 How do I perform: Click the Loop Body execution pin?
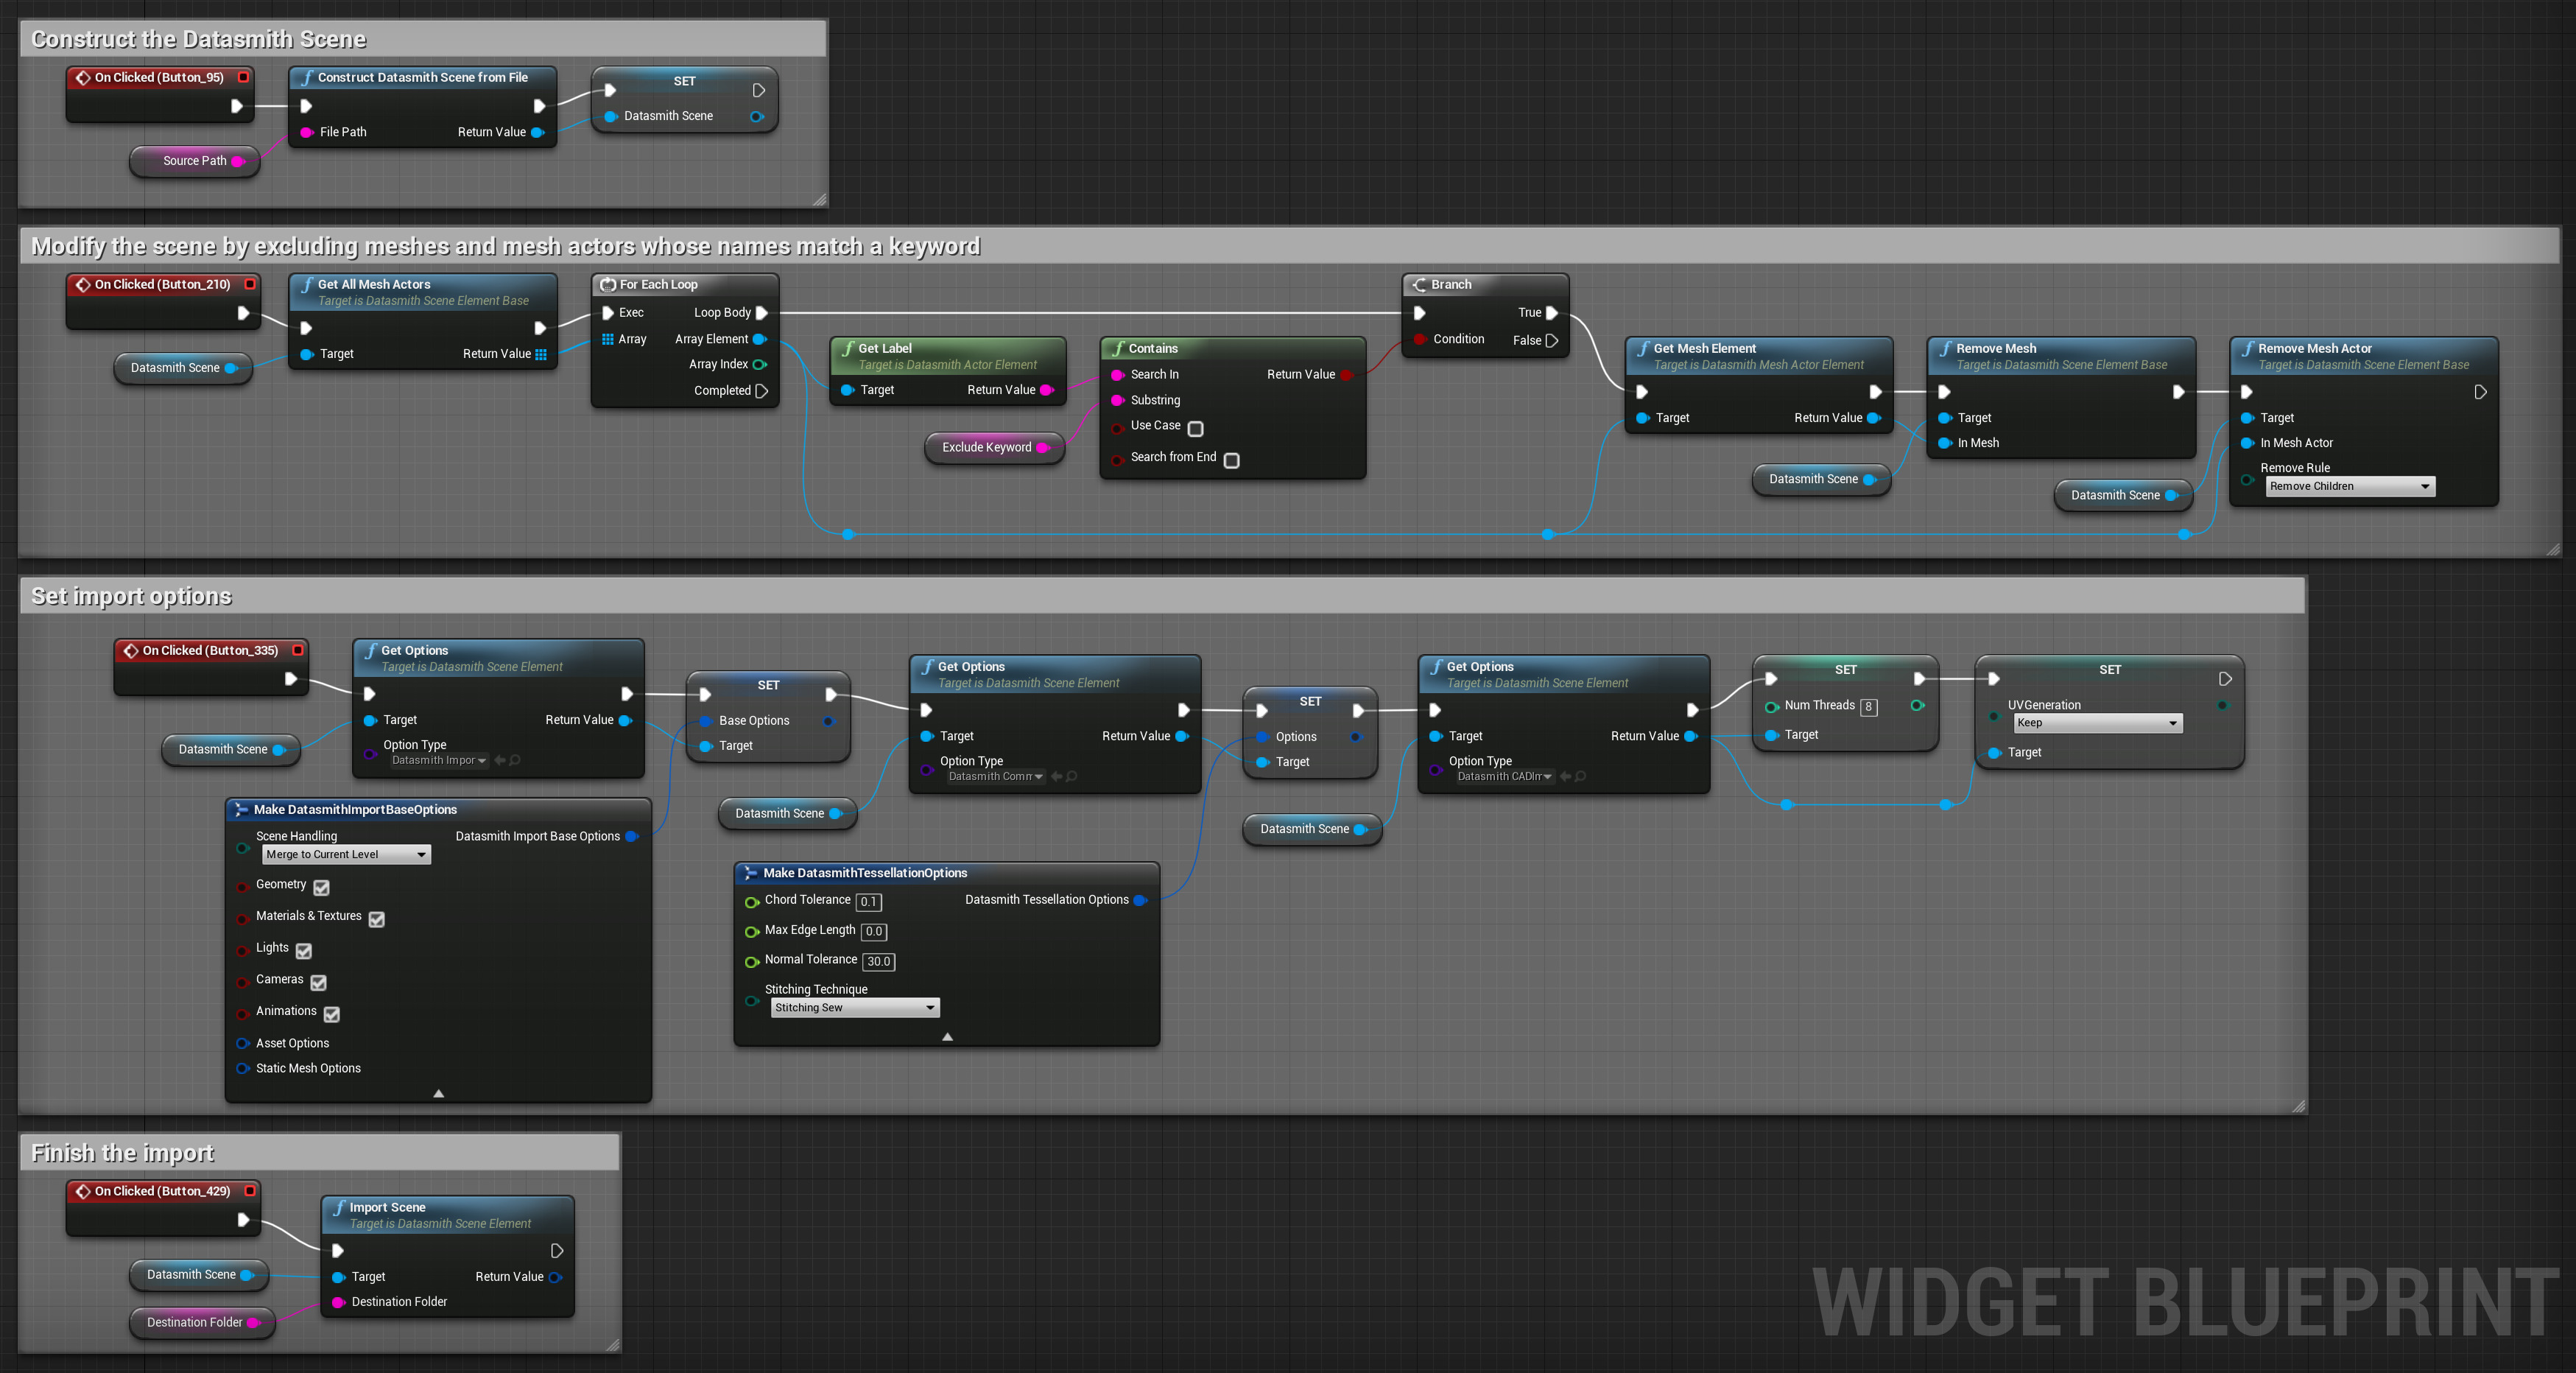pos(761,313)
